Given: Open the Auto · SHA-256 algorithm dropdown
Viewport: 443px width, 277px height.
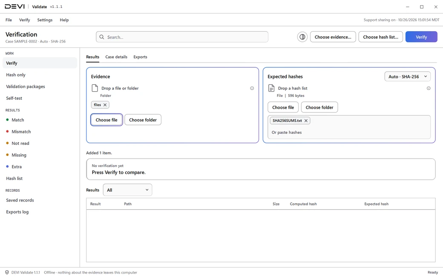Looking at the screenshot, I should tap(407, 77).
